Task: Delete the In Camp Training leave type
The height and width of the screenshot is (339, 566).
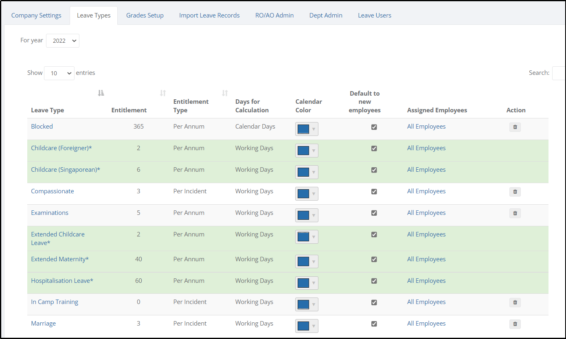Action: coord(515,302)
